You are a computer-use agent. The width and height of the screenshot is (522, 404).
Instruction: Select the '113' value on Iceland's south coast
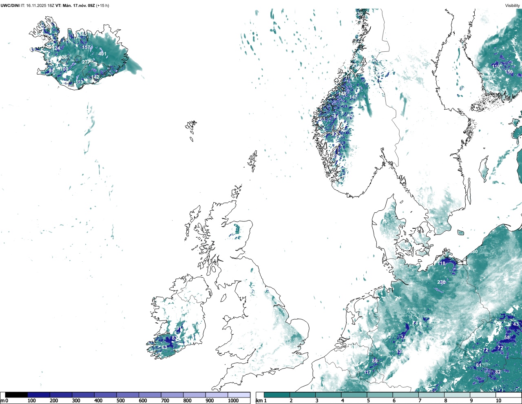coord(79,82)
